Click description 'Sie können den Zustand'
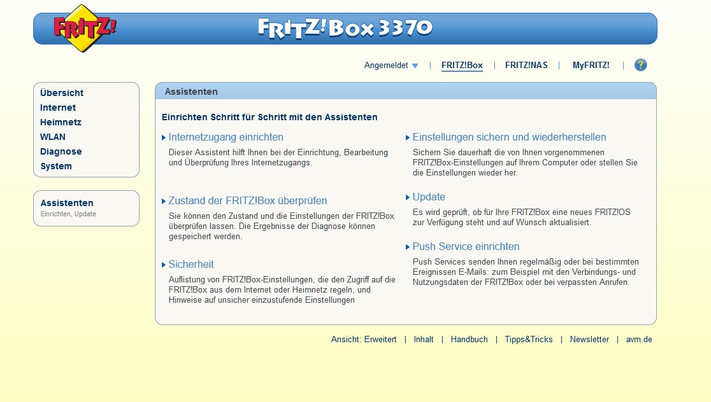The image size is (711, 402). (282, 226)
